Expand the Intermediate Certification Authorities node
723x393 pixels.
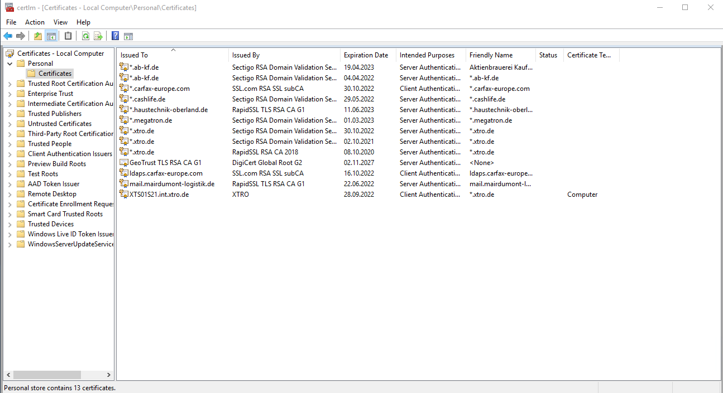click(9, 104)
